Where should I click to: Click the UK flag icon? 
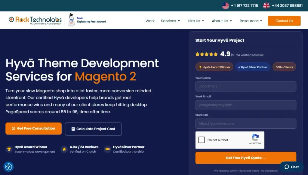(x=266, y=5)
